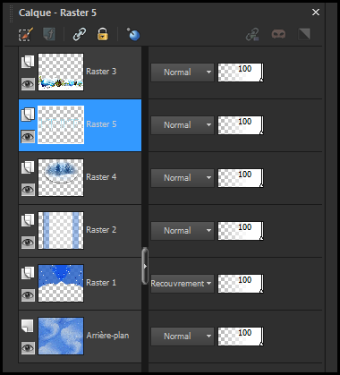Click the lock transparency padlock icon
340x375 pixels.
point(103,34)
